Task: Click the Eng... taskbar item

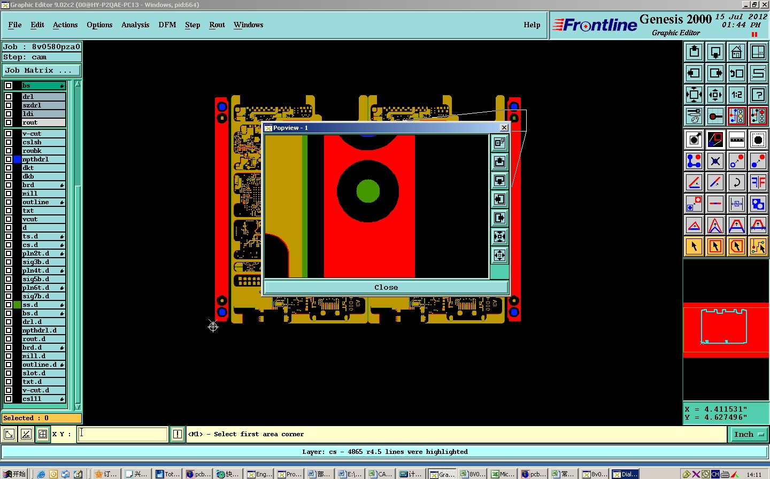Action: point(260,474)
